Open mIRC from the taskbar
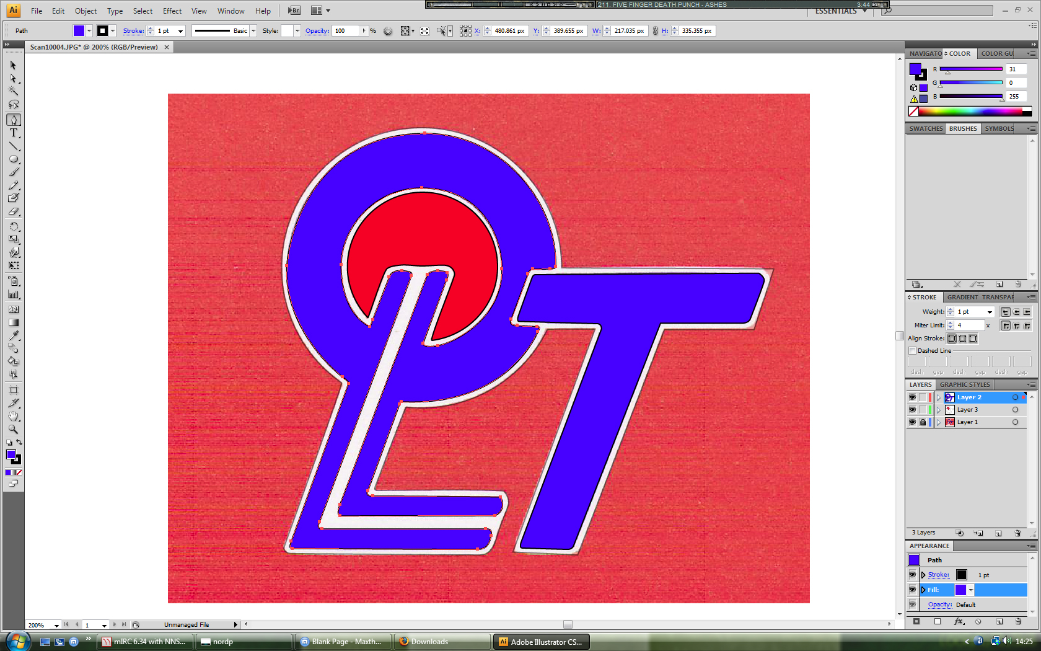The width and height of the screenshot is (1041, 651). tap(145, 642)
